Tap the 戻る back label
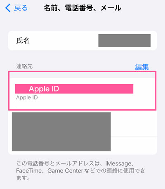This screenshot has width=165, height=189. click(21, 8)
